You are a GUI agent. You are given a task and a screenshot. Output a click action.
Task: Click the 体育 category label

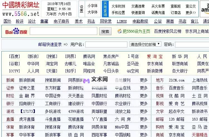coord(10,127)
